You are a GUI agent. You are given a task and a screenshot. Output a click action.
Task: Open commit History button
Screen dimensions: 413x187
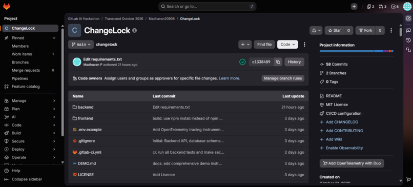tap(294, 62)
